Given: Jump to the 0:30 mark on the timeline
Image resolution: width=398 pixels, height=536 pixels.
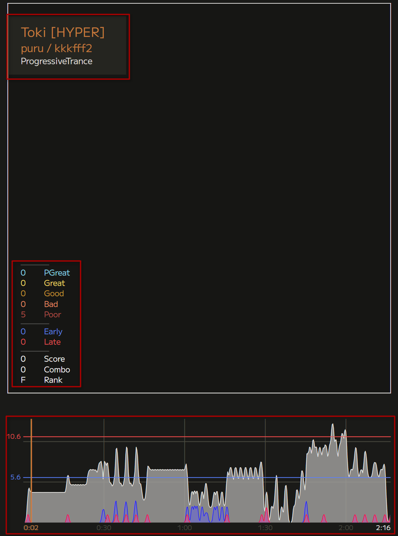Looking at the screenshot, I should point(104,528).
